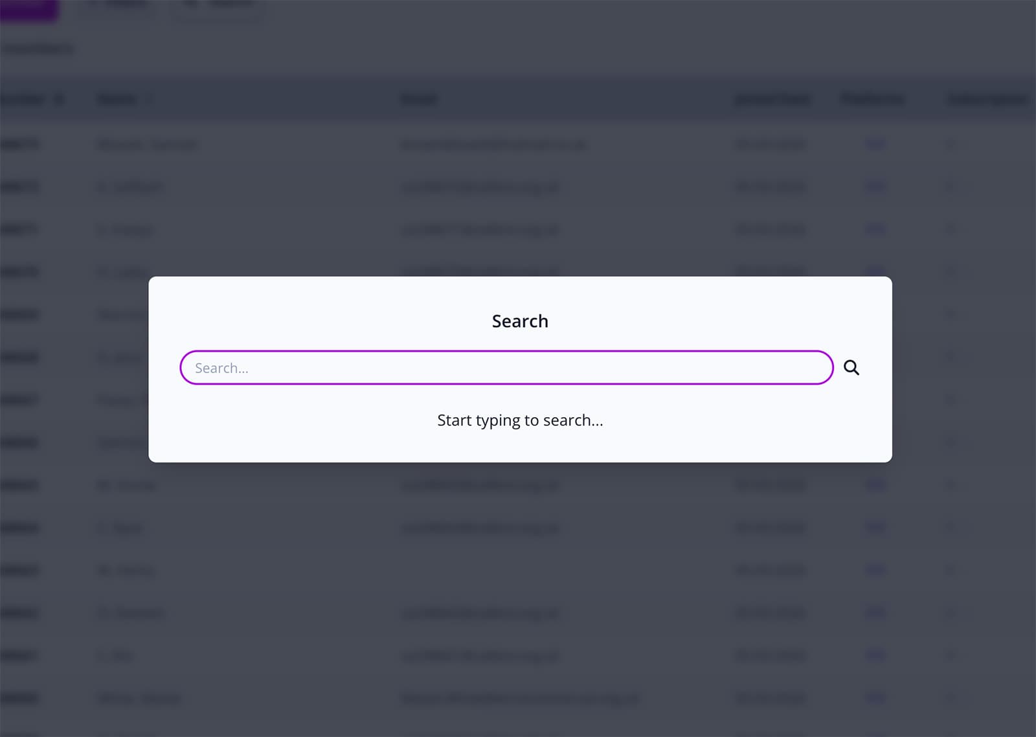Toggle the subscription checkbox in the first row

click(x=952, y=144)
